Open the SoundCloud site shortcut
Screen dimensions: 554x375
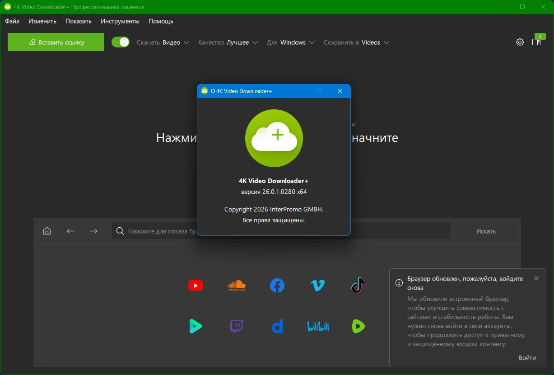click(236, 286)
